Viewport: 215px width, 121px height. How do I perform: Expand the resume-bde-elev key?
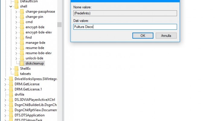[x=16, y=53]
